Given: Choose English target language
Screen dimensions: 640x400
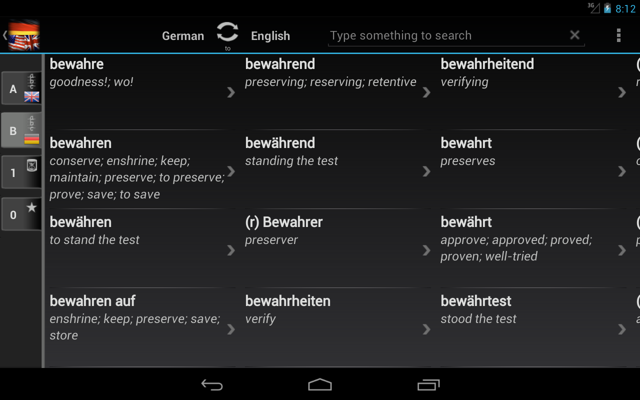Looking at the screenshot, I should (270, 36).
